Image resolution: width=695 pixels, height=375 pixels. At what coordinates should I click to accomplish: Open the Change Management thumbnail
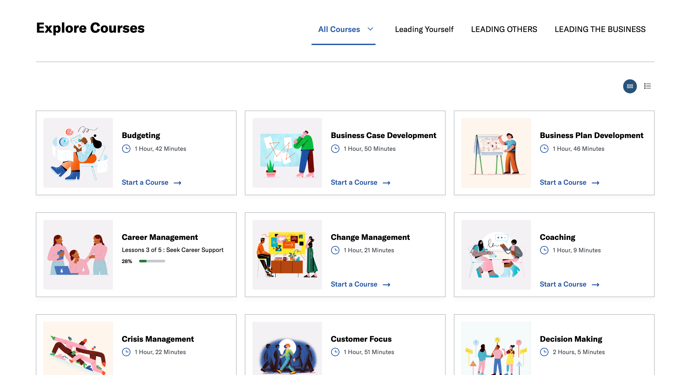tap(287, 255)
